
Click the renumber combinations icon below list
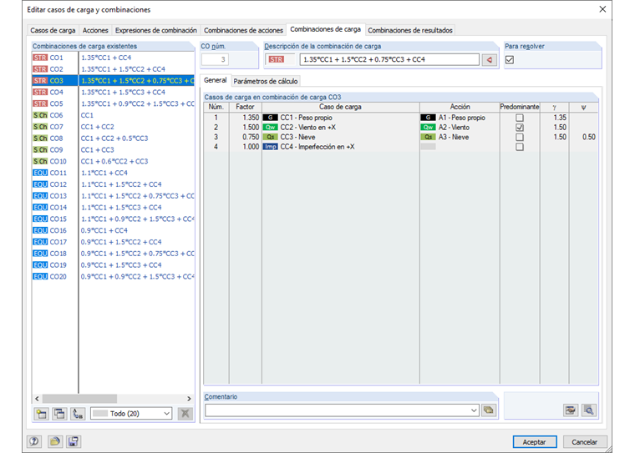pyautogui.click(x=78, y=414)
